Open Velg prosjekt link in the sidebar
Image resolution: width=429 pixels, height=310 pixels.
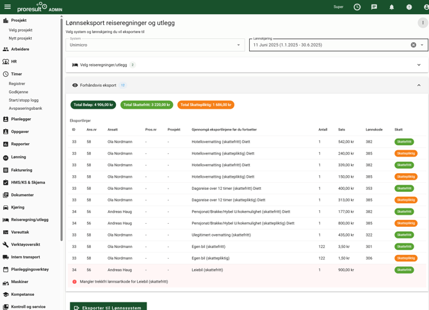pyautogui.click(x=20, y=30)
